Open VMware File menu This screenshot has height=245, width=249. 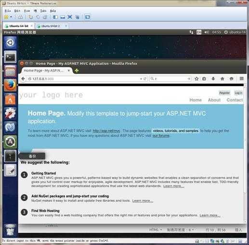coord(8,11)
